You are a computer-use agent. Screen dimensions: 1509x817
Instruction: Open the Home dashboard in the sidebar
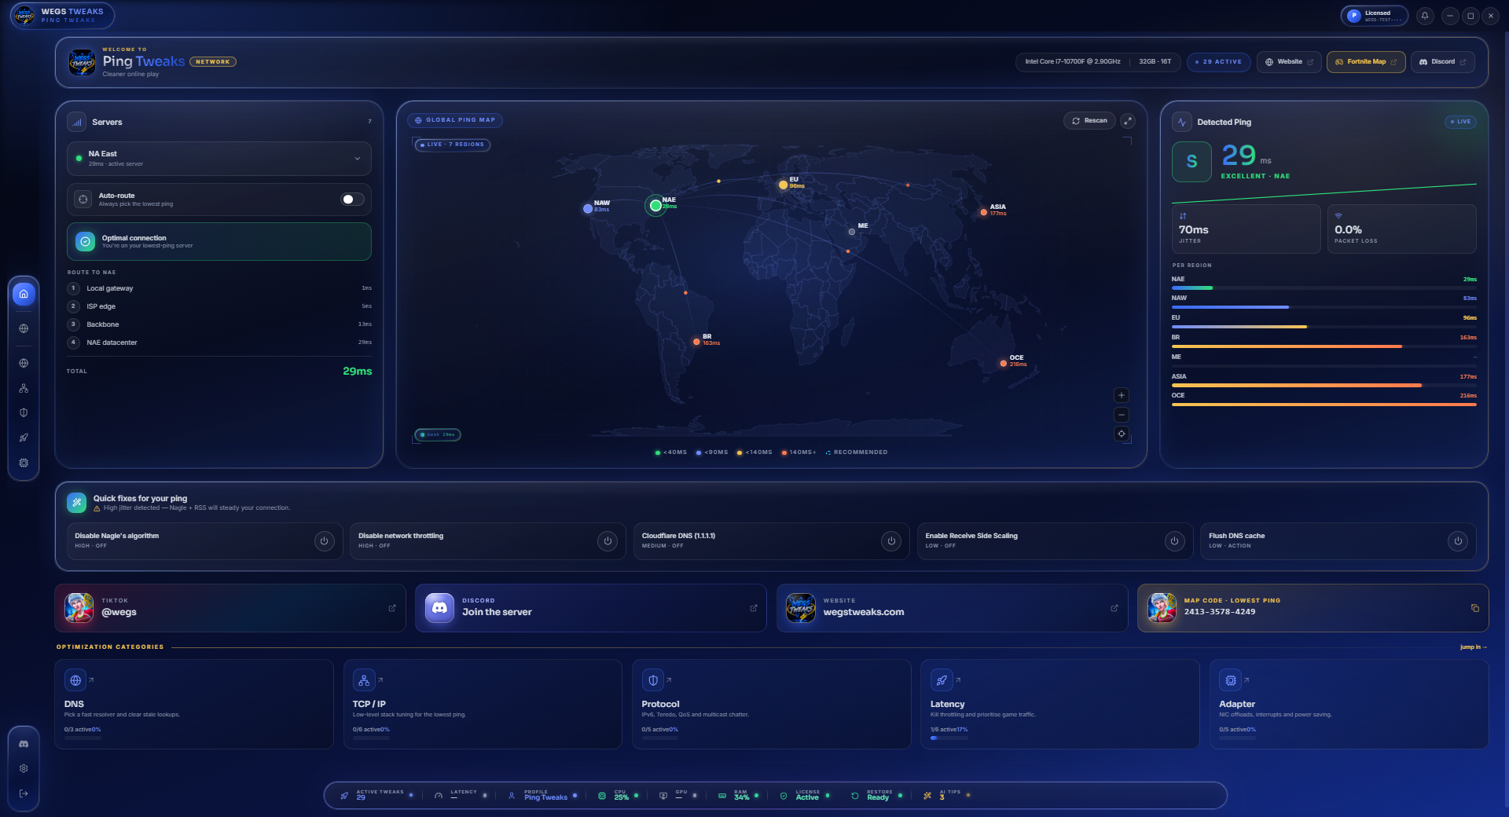click(x=24, y=294)
